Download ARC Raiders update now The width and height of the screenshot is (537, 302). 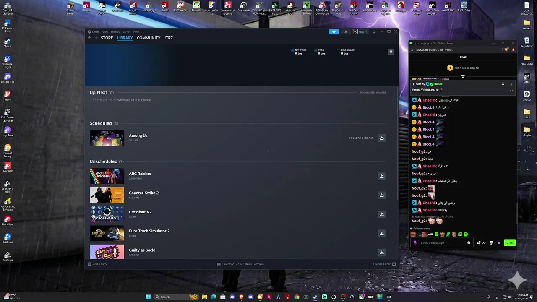coord(382,176)
